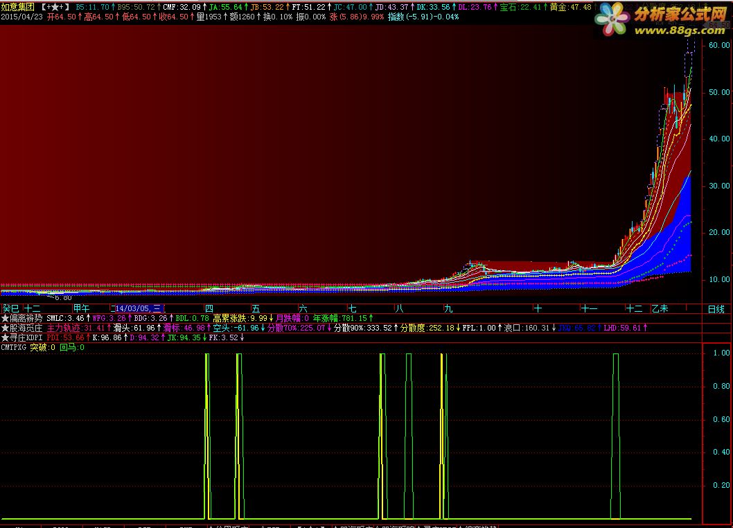733x528 pixels.
Task: Jump to month 十一 on the time axis
Action: pyautogui.click(x=589, y=308)
